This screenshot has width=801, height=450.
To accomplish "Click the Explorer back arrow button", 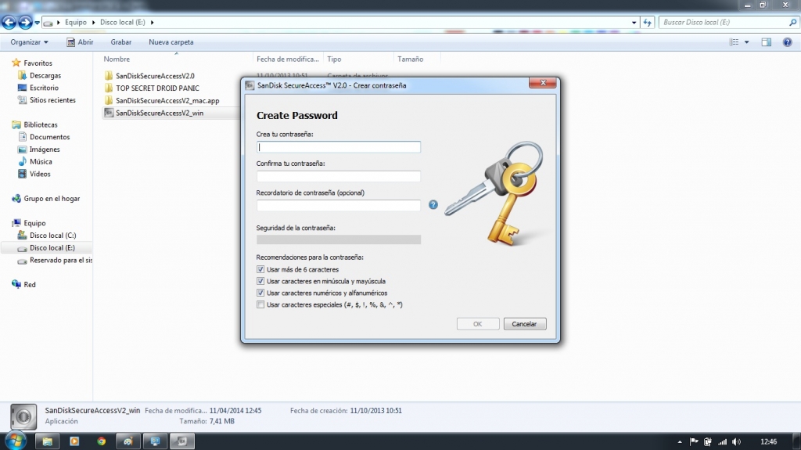I will point(9,23).
